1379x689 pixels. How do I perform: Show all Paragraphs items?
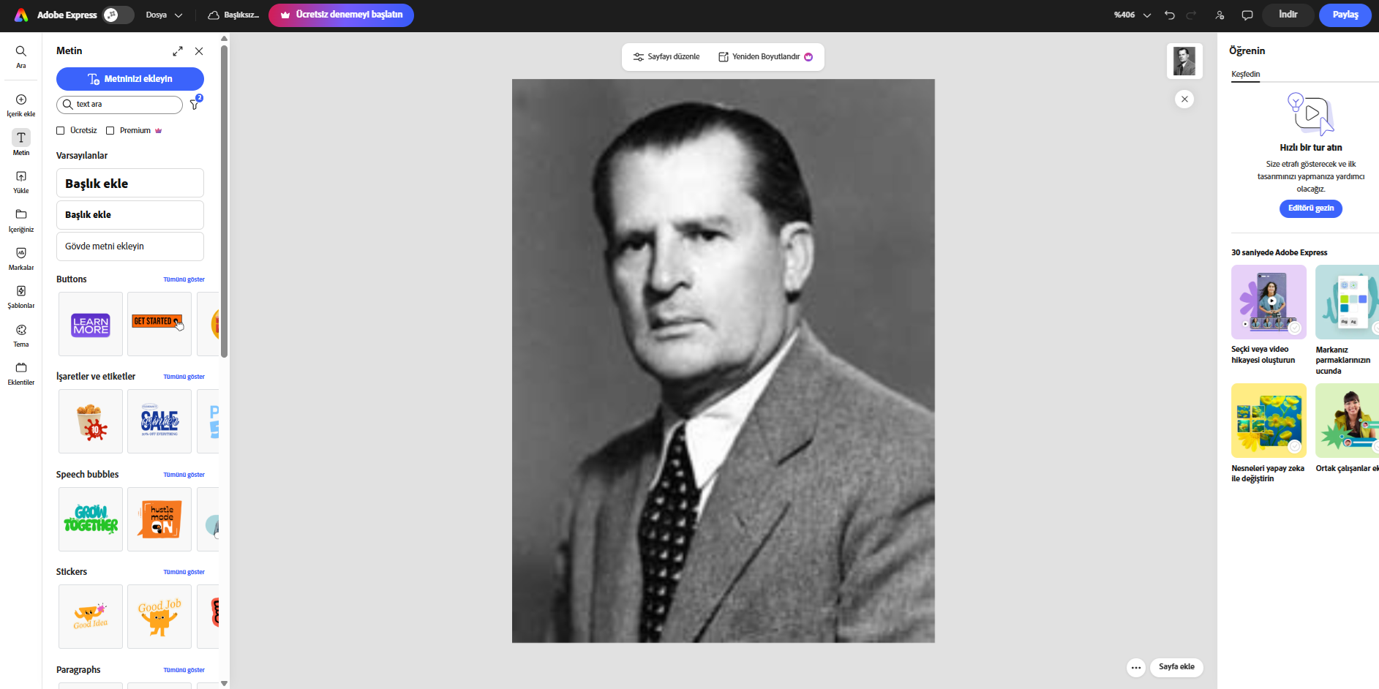184,670
